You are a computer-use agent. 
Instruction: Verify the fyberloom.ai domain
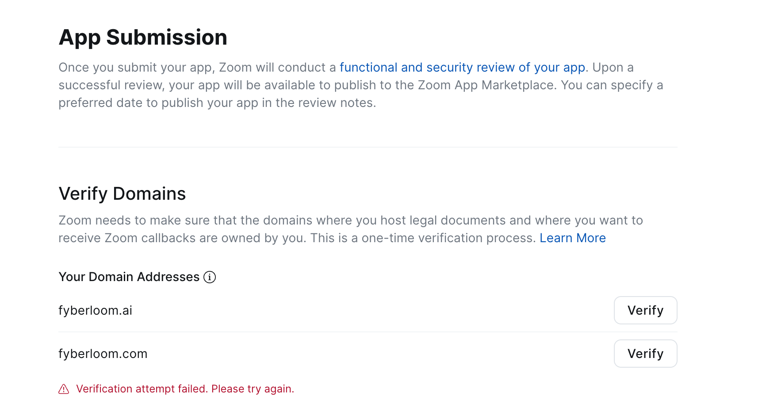click(645, 310)
